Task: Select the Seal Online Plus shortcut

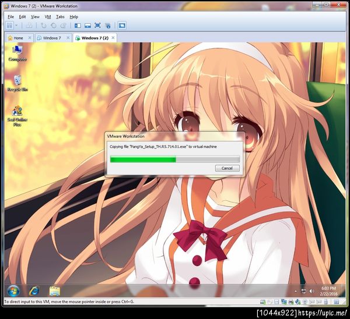Action: (x=17, y=116)
